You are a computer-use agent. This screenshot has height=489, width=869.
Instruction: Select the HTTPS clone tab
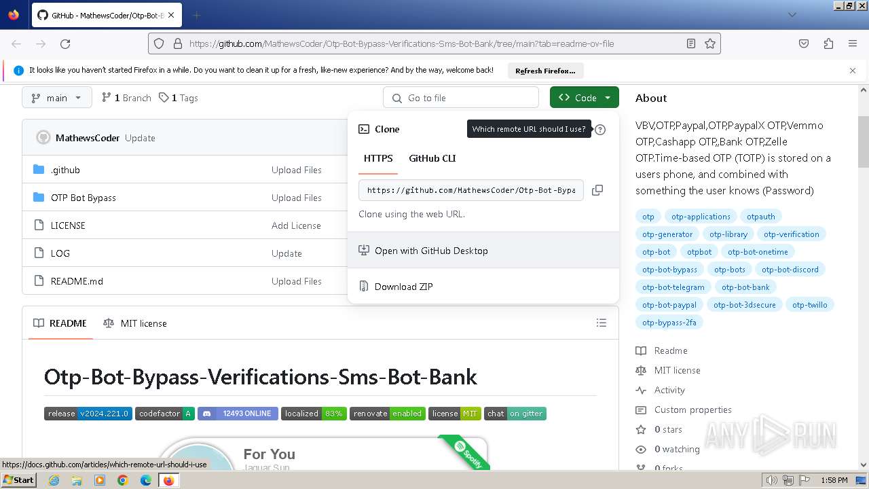pyautogui.click(x=378, y=158)
